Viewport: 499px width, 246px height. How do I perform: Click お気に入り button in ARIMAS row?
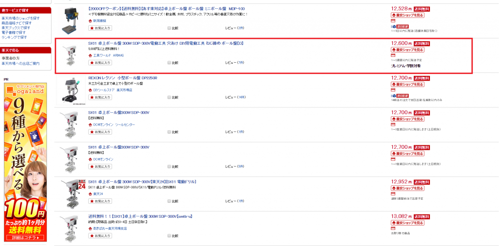click(100, 63)
